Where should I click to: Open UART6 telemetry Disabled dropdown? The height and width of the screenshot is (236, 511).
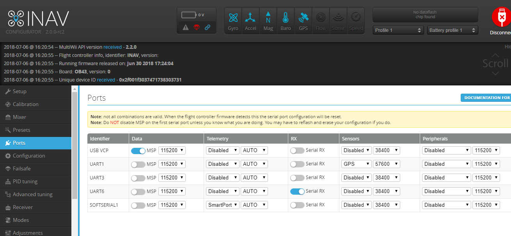click(x=223, y=191)
